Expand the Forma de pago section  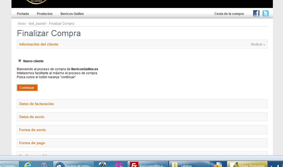(x=142, y=143)
